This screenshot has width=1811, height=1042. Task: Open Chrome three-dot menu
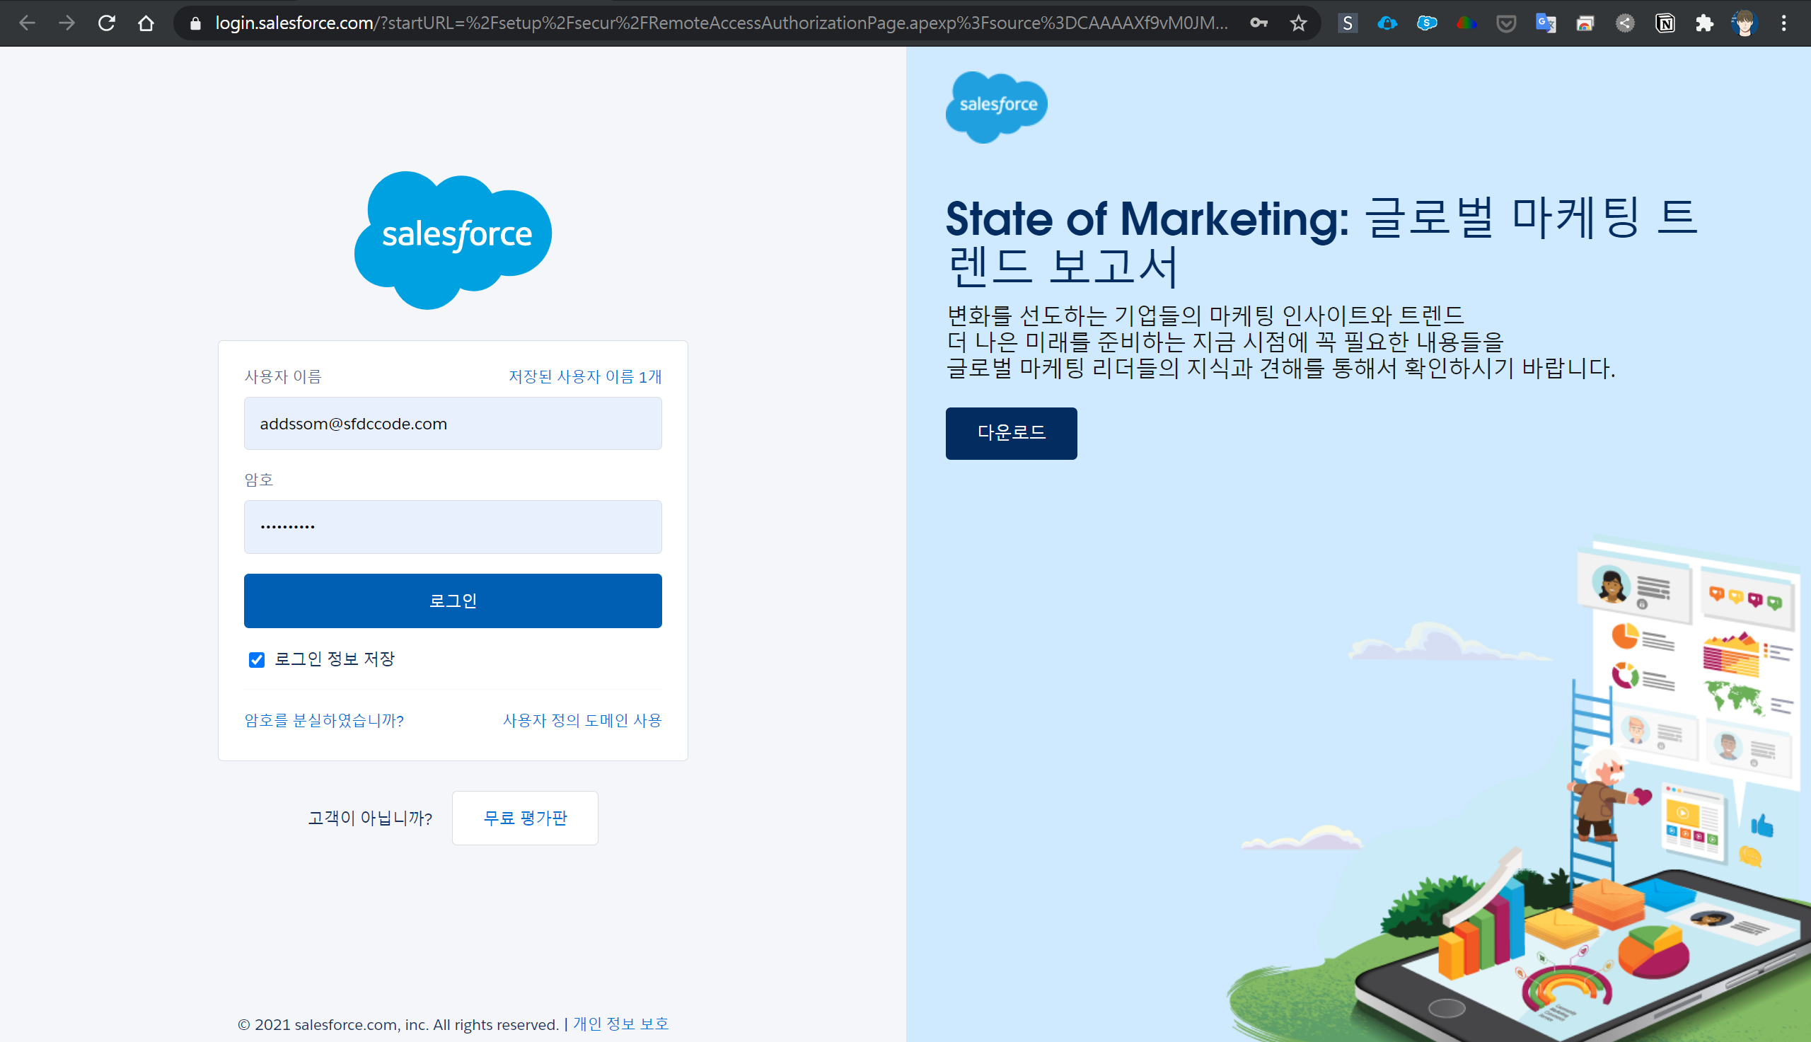(x=1783, y=23)
